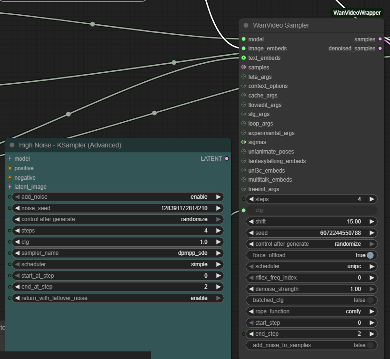390x359 pixels.
Task: Click the feta_args input socket
Action: click(243, 77)
